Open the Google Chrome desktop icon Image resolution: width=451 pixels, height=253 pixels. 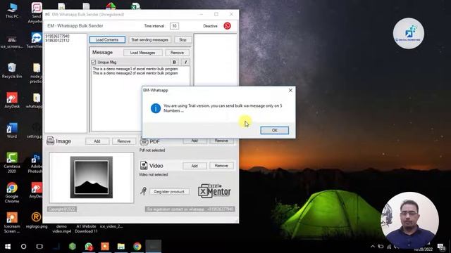pos(12,193)
